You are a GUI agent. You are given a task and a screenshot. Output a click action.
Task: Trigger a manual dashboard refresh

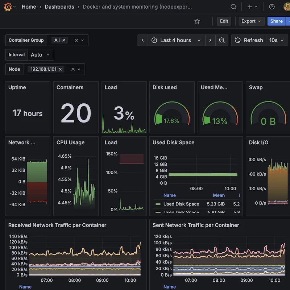click(249, 40)
